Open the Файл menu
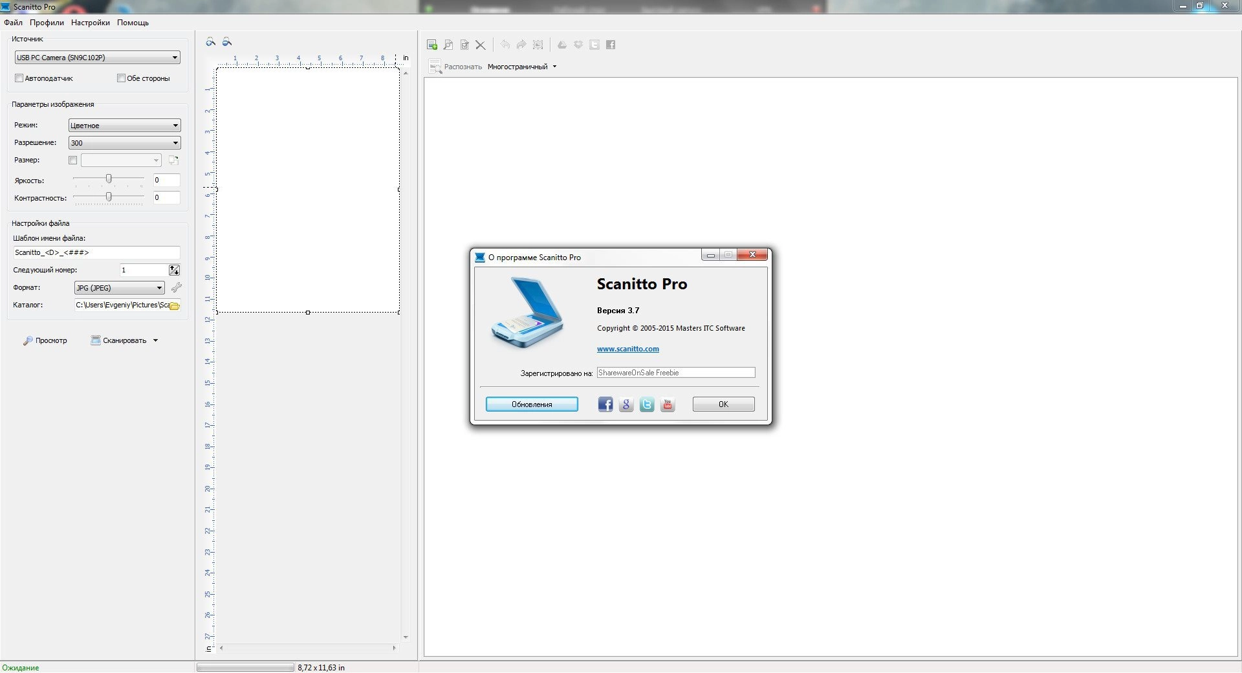Image resolution: width=1242 pixels, height=673 pixels. point(13,23)
